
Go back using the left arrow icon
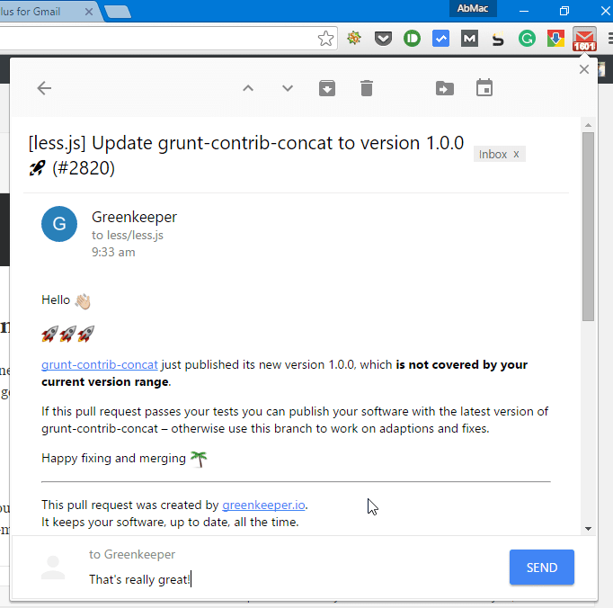click(44, 88)
